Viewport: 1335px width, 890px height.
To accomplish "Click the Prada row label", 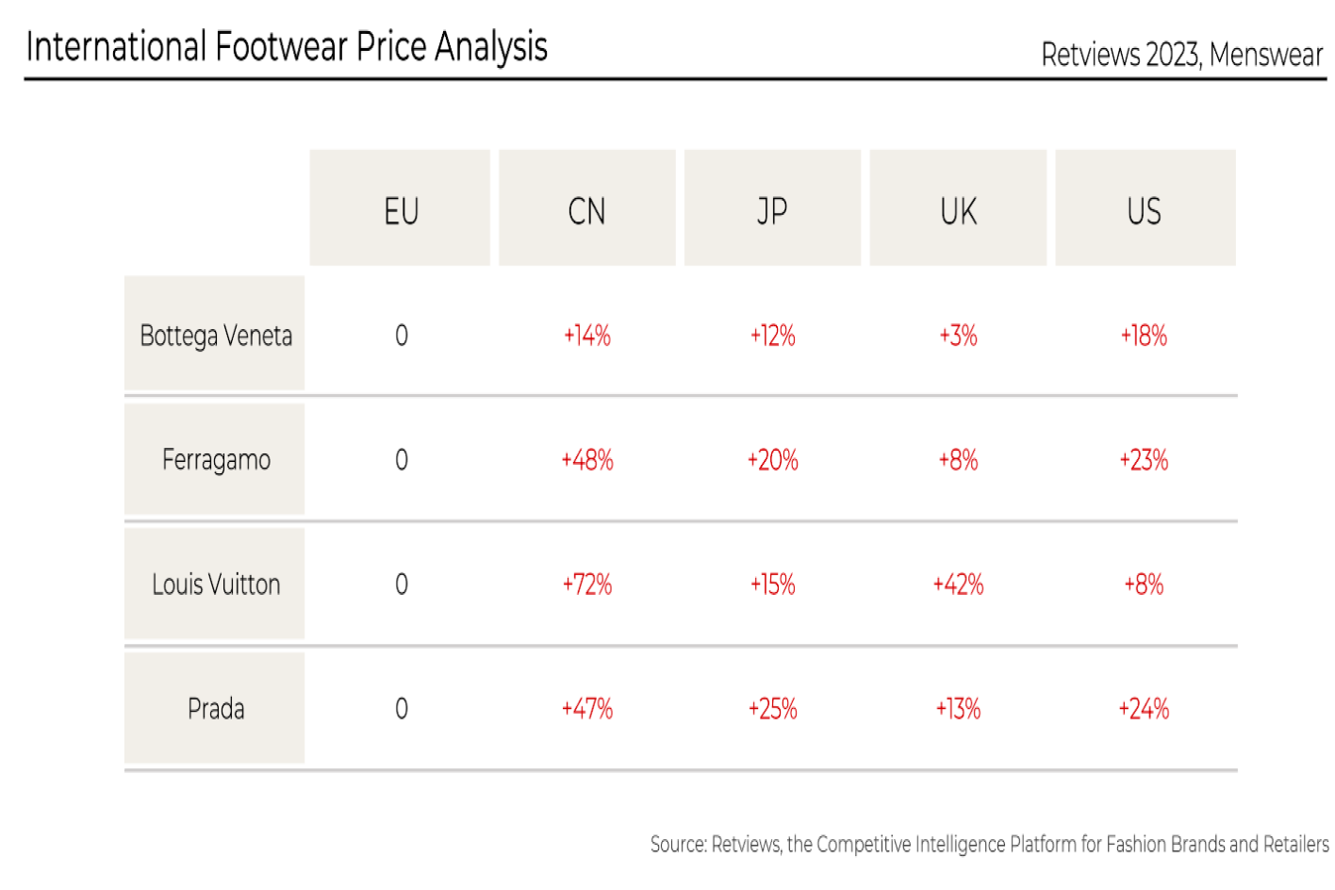I will tap(215, 708).
